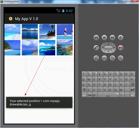Click the comma key on keyboard
The height and width of the screenshot is (128, 139).
coord(127,95)
